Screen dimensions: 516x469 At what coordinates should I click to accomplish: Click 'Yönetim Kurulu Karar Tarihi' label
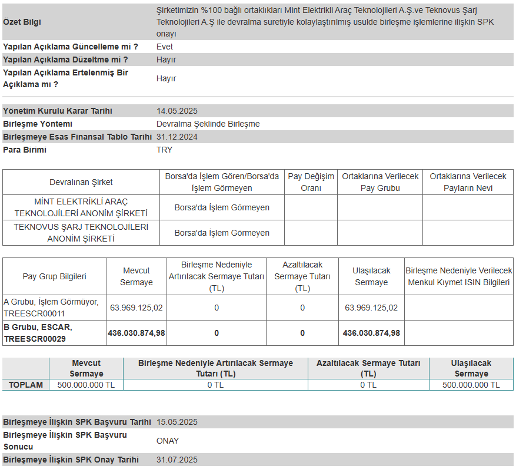58,111
